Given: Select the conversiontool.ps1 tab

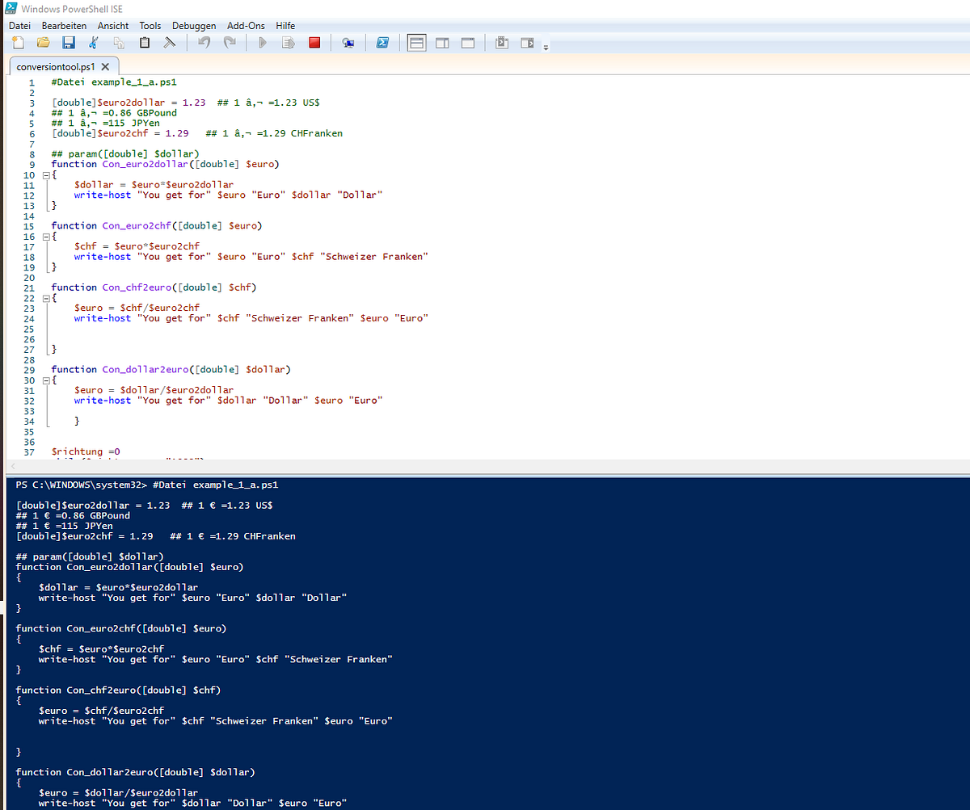Looking at the screenshot, I should pos(57,67).
